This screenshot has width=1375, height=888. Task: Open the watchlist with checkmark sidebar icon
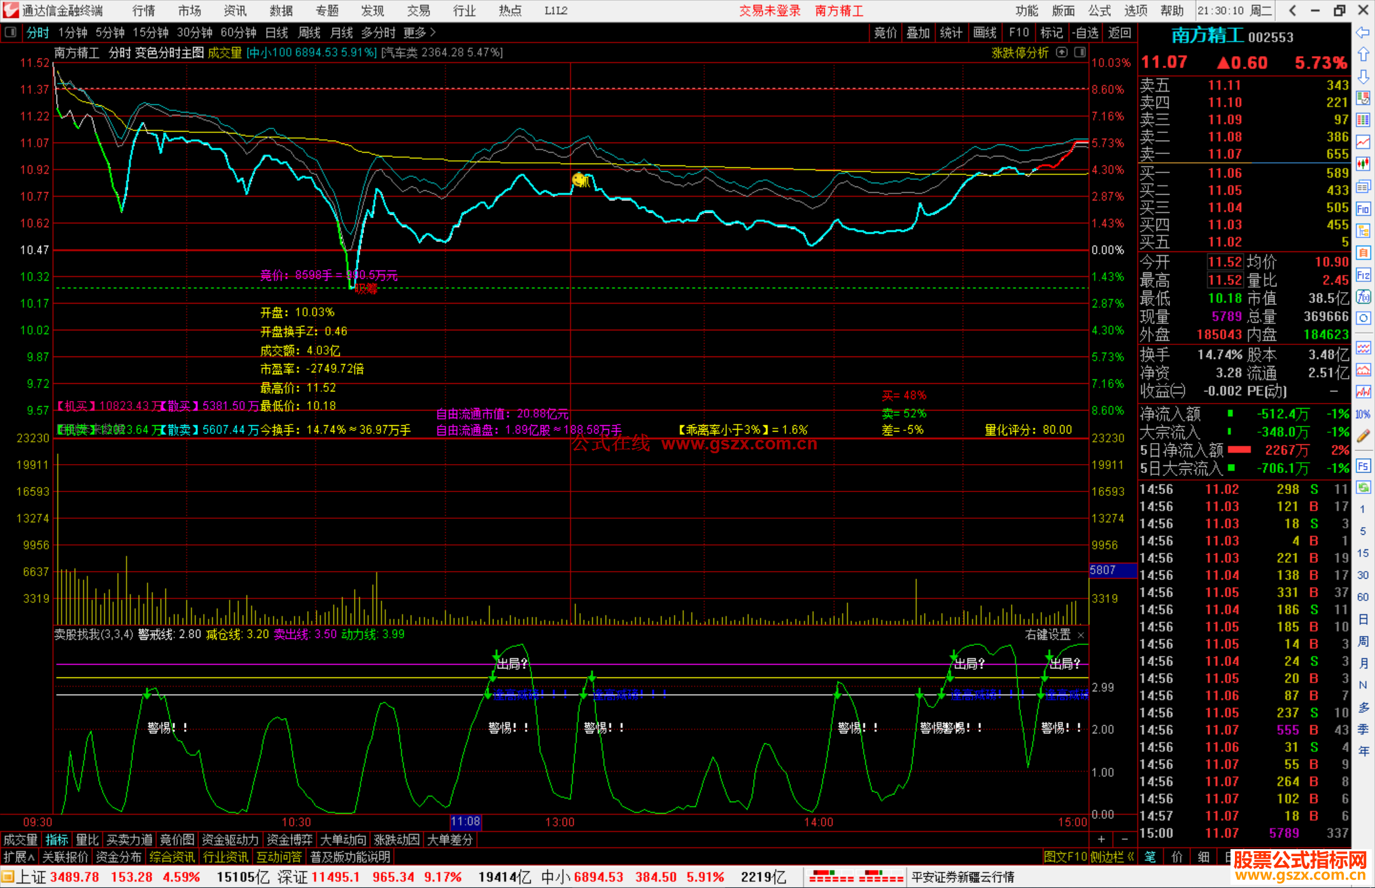[x=1363, y=98]
